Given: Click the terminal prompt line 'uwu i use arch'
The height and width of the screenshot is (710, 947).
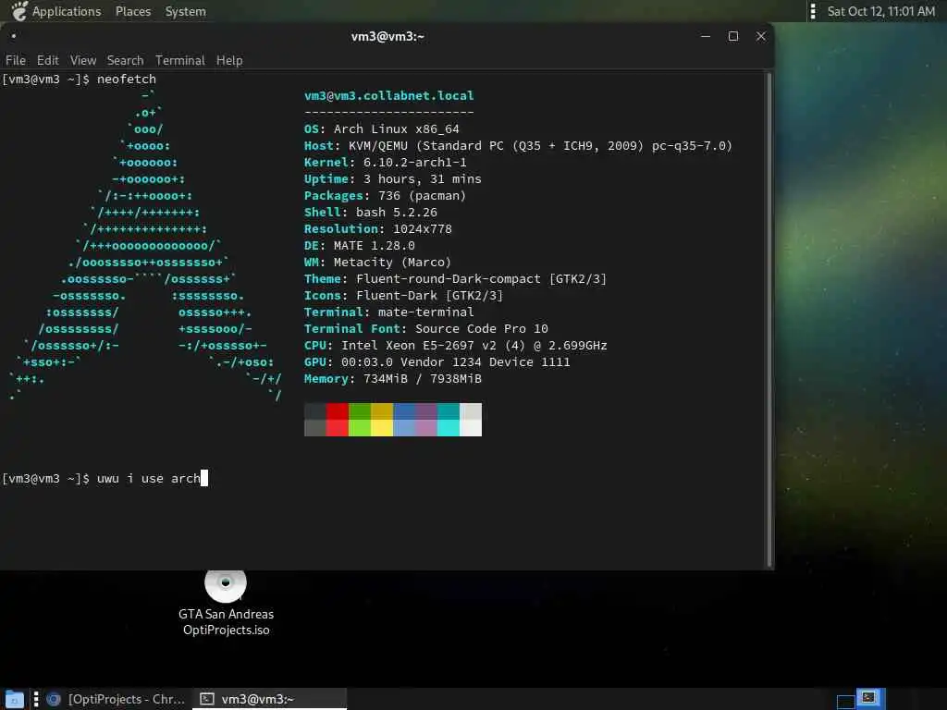Looking at the screenshot, I should pyautogui.click(x=105, y=478).
